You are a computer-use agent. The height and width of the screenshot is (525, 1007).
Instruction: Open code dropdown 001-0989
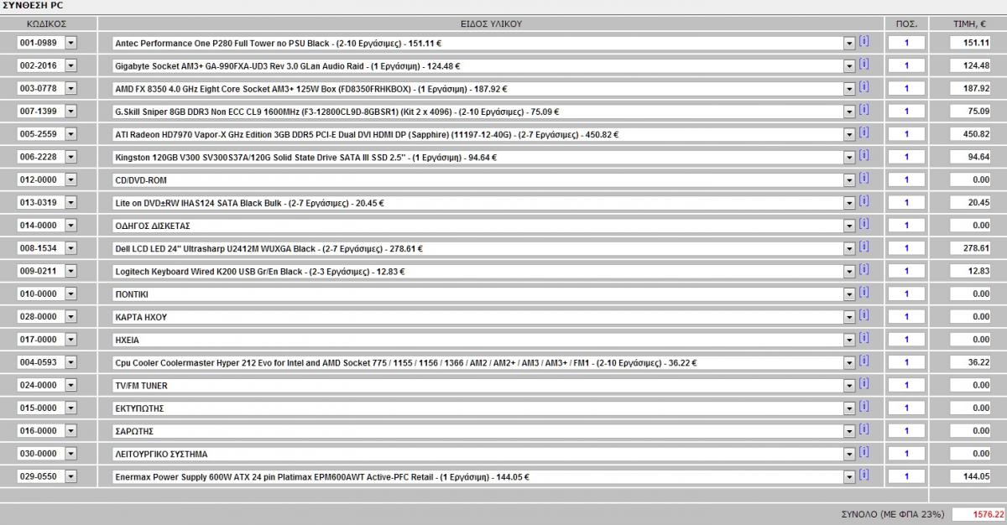pos(70,43)
